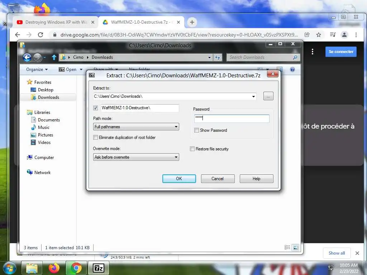Switch to 7-Zip on the taskbar
367x275 pixels.
point(98,268)
